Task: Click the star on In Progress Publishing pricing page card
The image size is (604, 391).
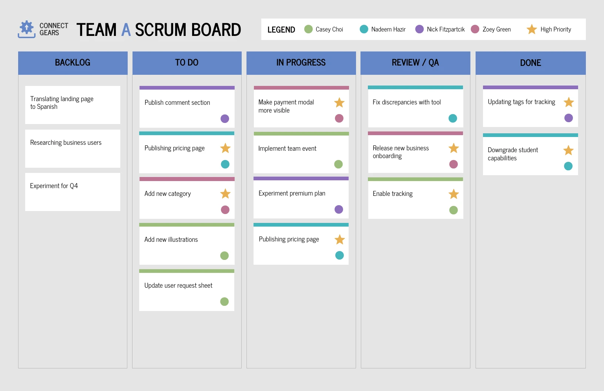Action: 340,240
